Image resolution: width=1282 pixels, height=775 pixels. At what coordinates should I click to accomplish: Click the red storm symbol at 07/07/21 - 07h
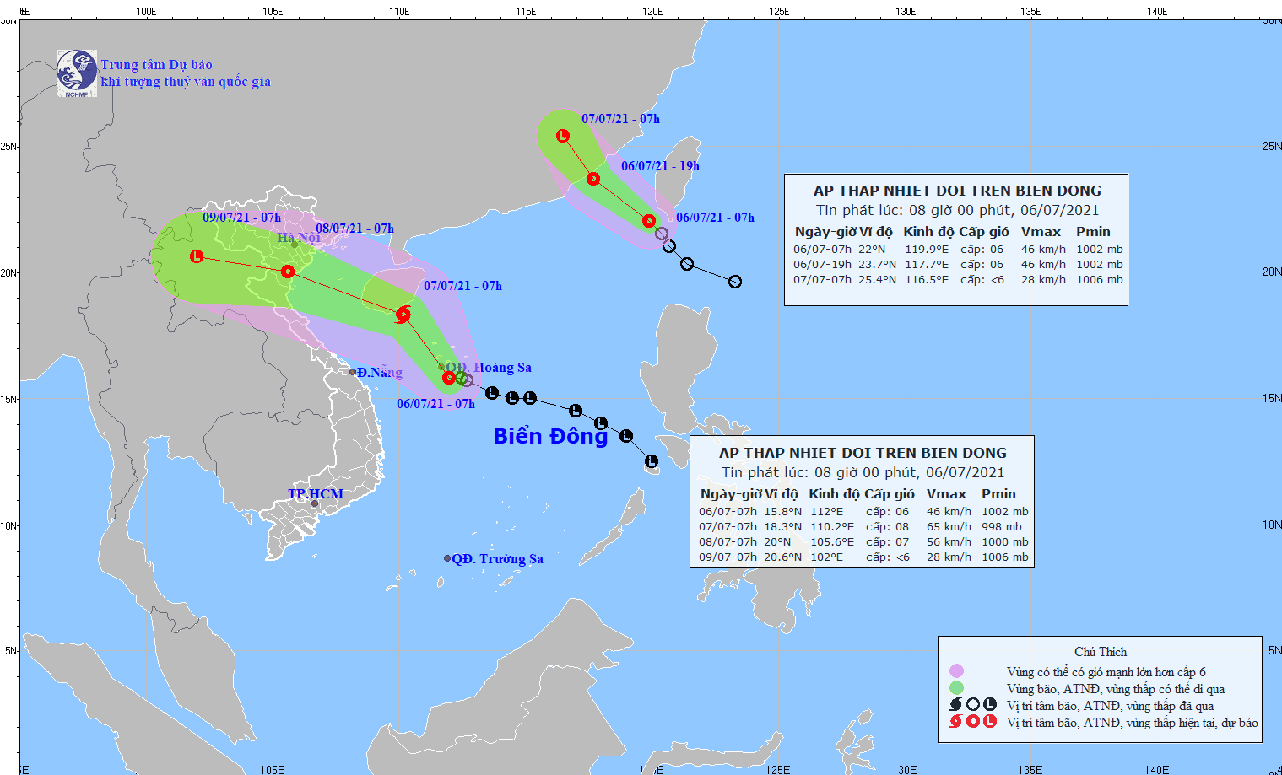tap(403, 315)
